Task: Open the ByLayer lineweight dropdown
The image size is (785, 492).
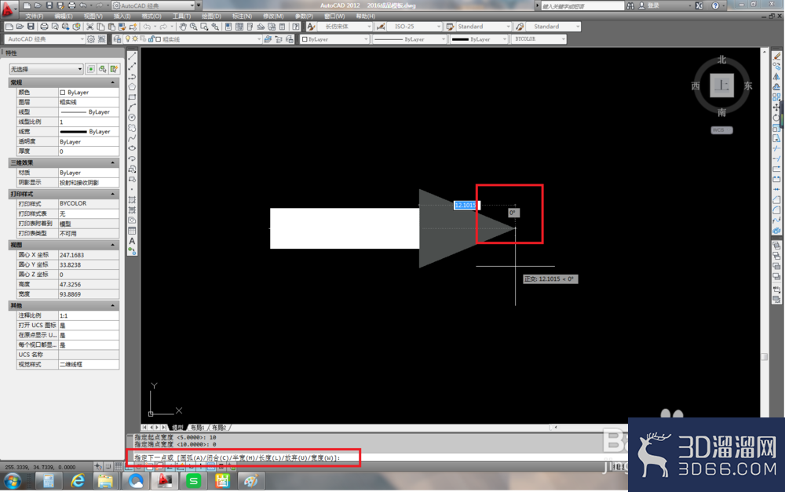Action: 479,39
